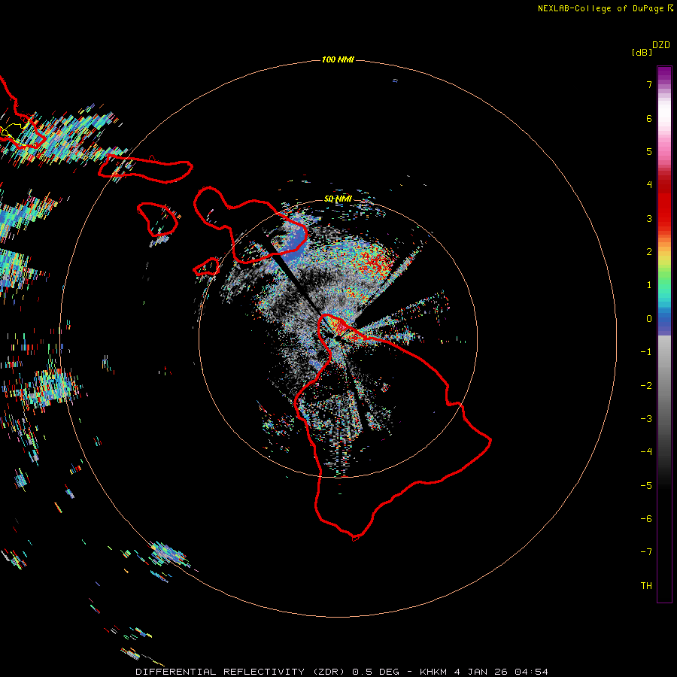Click the -4 value on the color scale

[x=646, y=452]
